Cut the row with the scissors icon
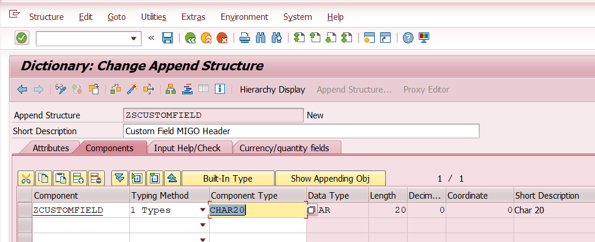The width and height of the screenshot is (595, 242). pyautogui.click(x=26, y=178)
